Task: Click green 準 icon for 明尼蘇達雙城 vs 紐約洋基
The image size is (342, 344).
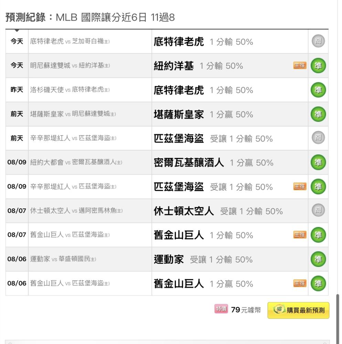Action: (x=318, y=66)
